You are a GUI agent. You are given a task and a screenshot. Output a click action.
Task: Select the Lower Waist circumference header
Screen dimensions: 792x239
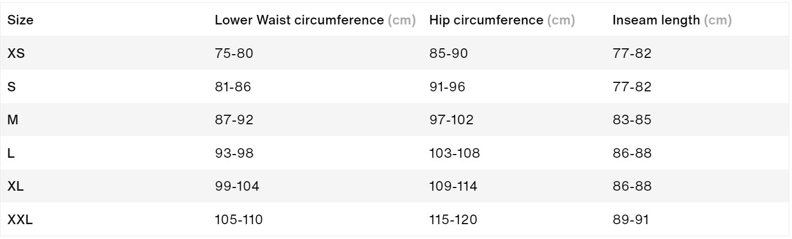(x=315, y=21)
